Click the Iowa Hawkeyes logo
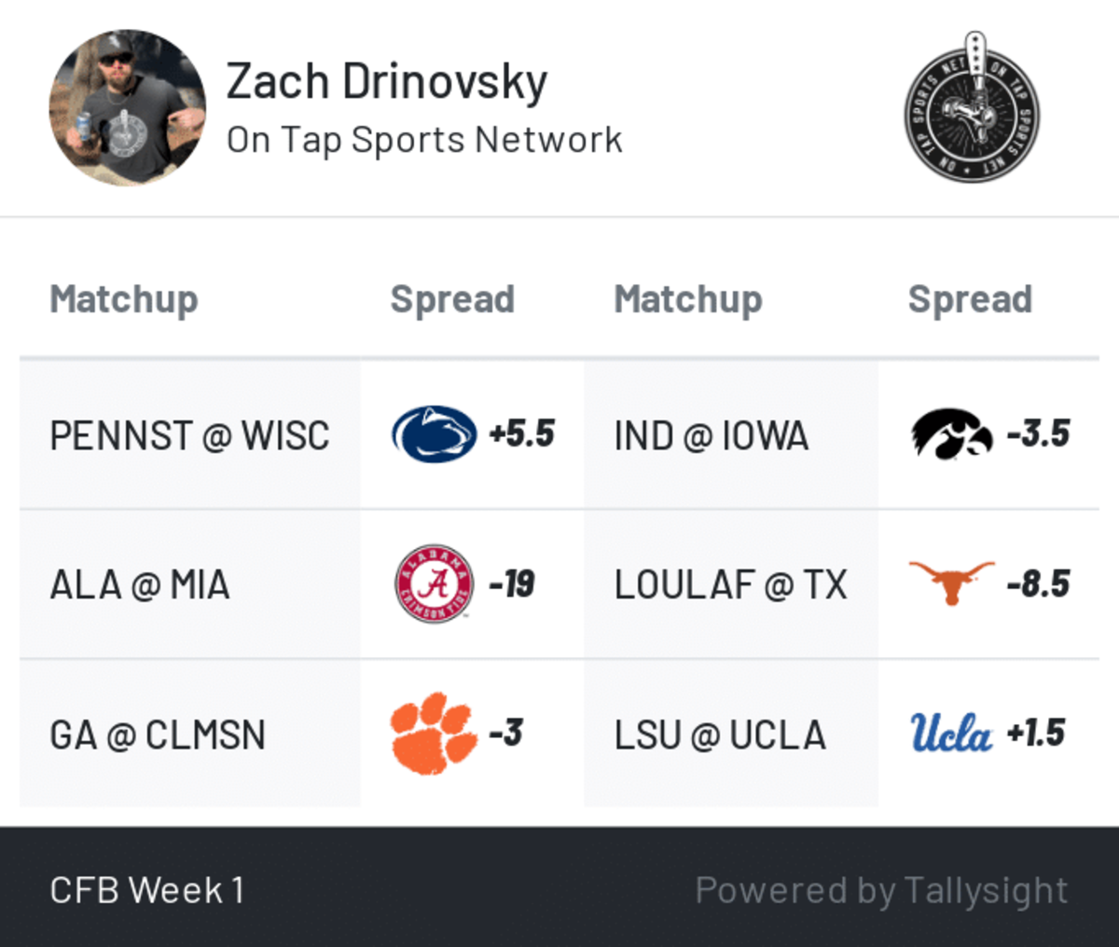 click(952, 434)
